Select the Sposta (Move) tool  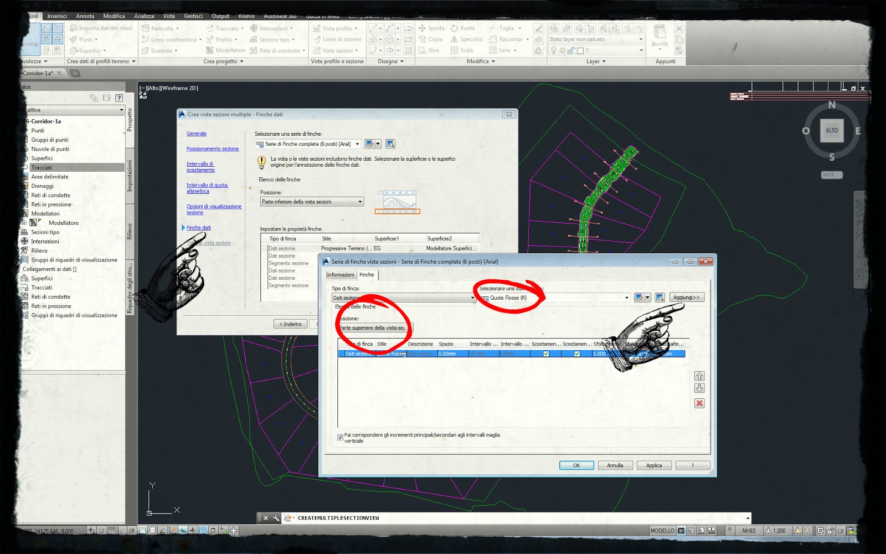coord(435,28)
